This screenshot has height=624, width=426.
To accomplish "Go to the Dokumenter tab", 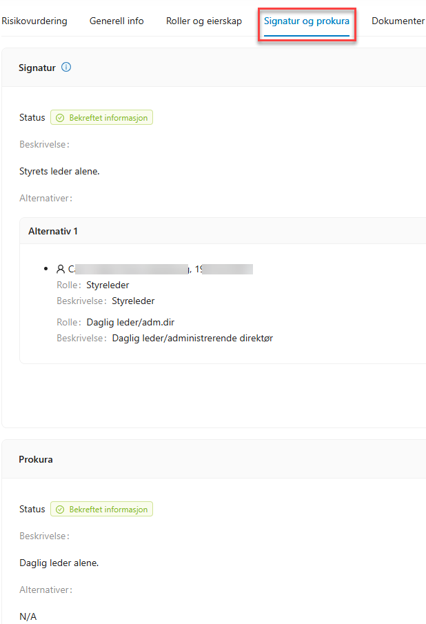I will click(398, 21).
